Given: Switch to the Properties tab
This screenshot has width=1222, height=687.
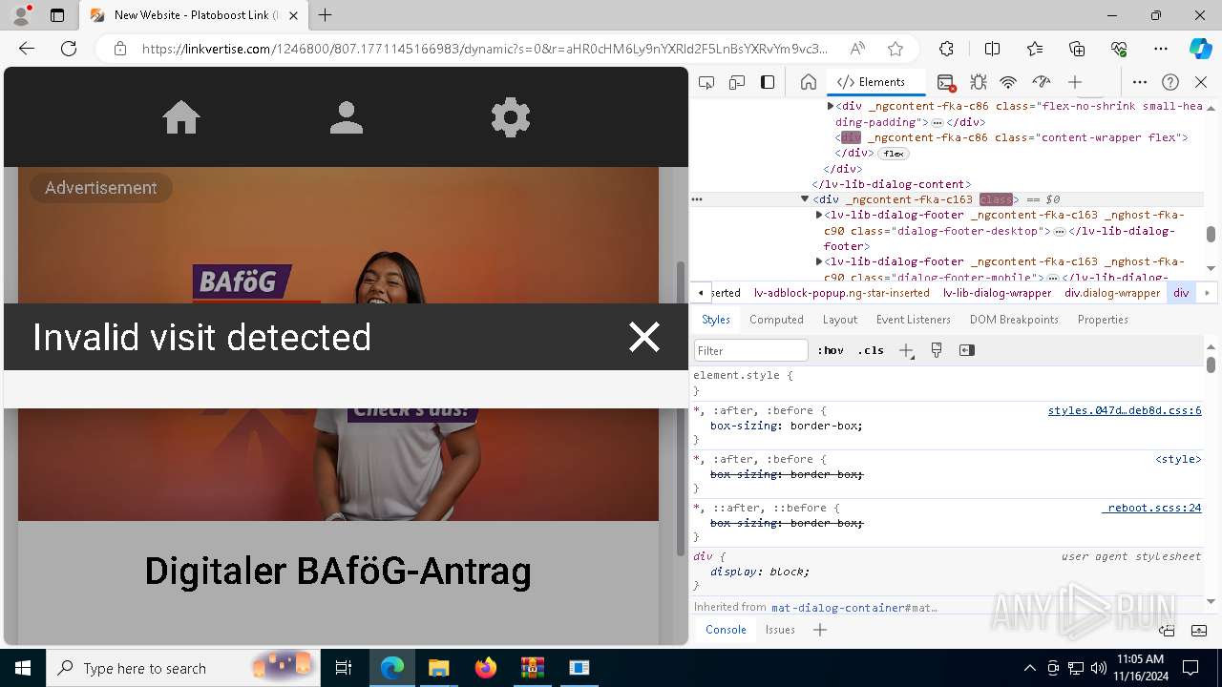Looking at the screenshot, I should click(x=1103, y=320).
